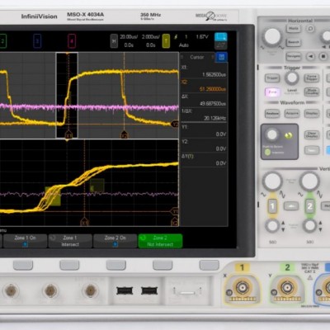Click the stop navigation key
This screenshot has height=330, width=330.
coord(323,57)
